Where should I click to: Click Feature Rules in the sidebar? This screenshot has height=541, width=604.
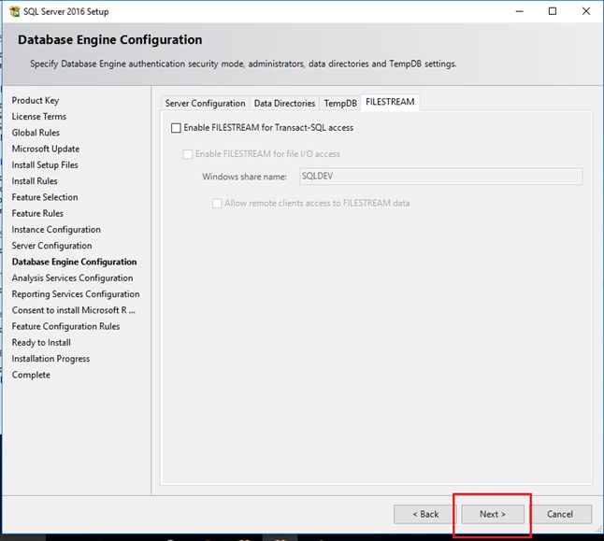point(37,213)
